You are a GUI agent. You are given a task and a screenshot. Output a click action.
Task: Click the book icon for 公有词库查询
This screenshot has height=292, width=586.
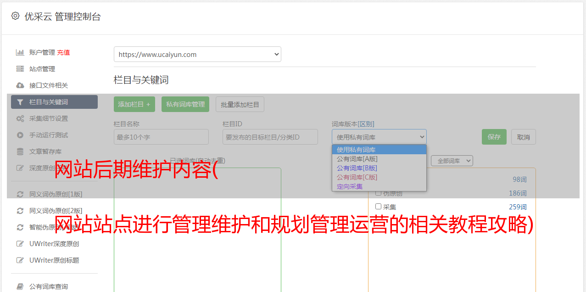click(20, 286)
